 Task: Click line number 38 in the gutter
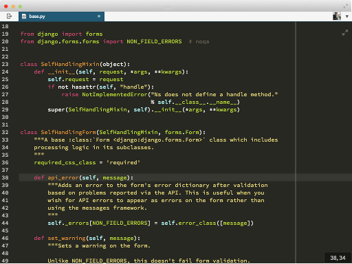[5, 177]
